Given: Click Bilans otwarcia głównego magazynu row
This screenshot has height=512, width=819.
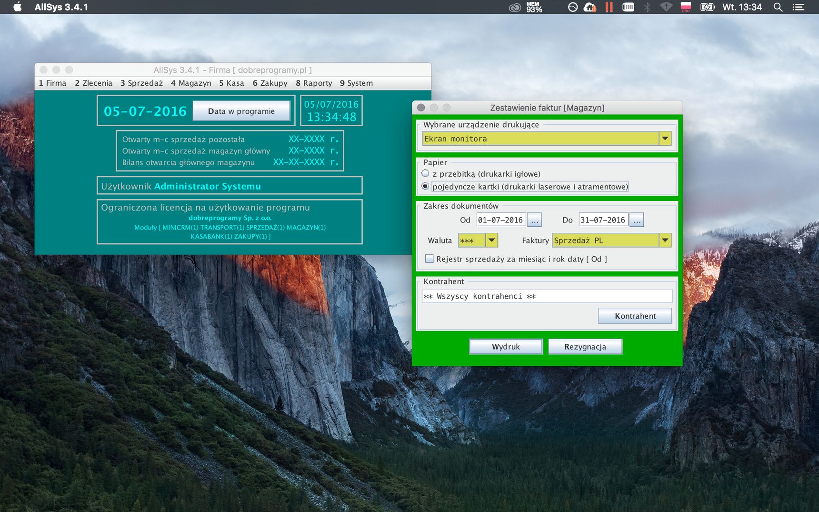Looking at the screenshot, I should [230, 162].
